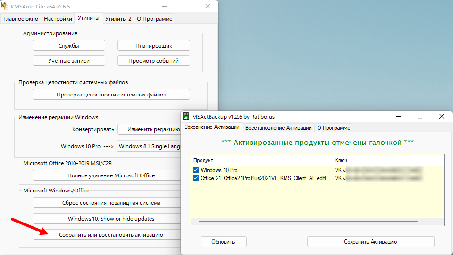Click Изменить редакцию button
The height and width of the screenshot is (255, 453).
[150, 129]
